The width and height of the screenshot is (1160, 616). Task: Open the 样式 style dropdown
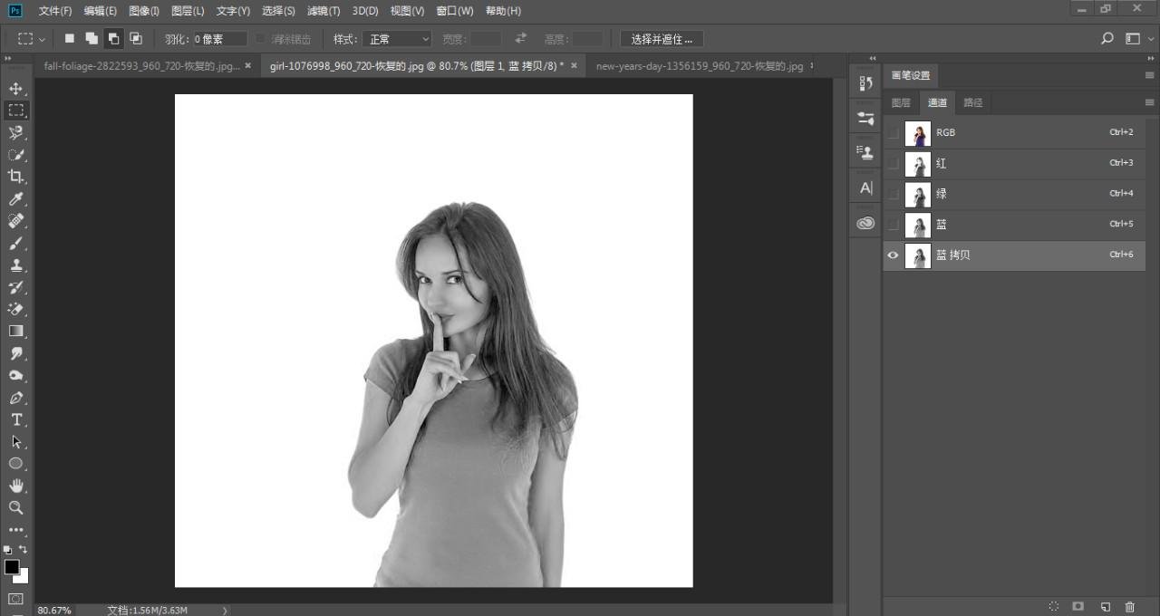point(397,39)
